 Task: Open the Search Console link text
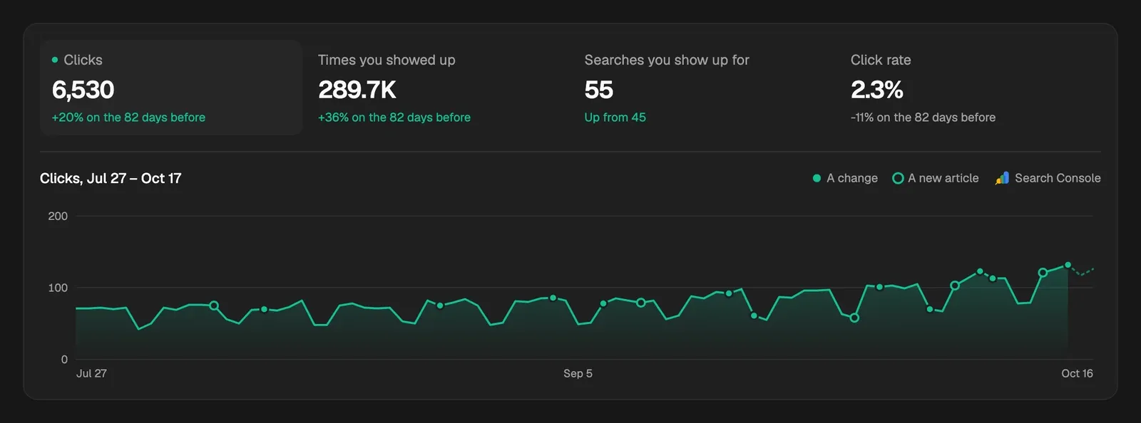coord(1058,178)
